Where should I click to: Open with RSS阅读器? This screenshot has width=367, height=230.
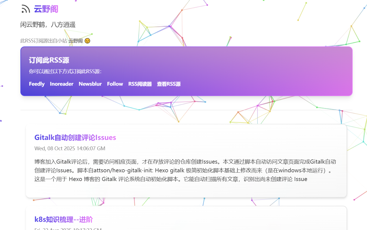pyautogui.click(x=140, y=84)
